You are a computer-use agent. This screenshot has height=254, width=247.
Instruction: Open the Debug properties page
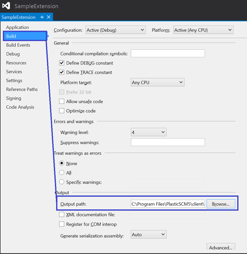[13, 54]
